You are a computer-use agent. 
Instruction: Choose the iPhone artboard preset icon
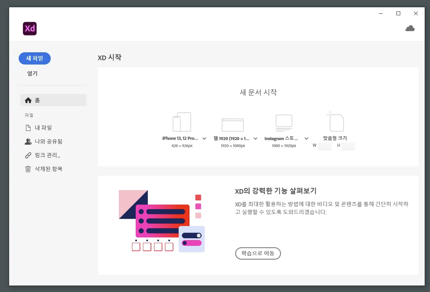click(x=182, y=122)
